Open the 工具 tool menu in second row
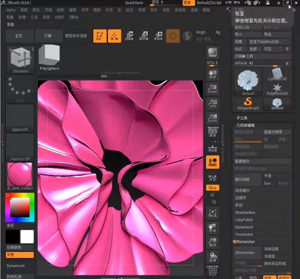300x279 pixels. tap(34, 17)
